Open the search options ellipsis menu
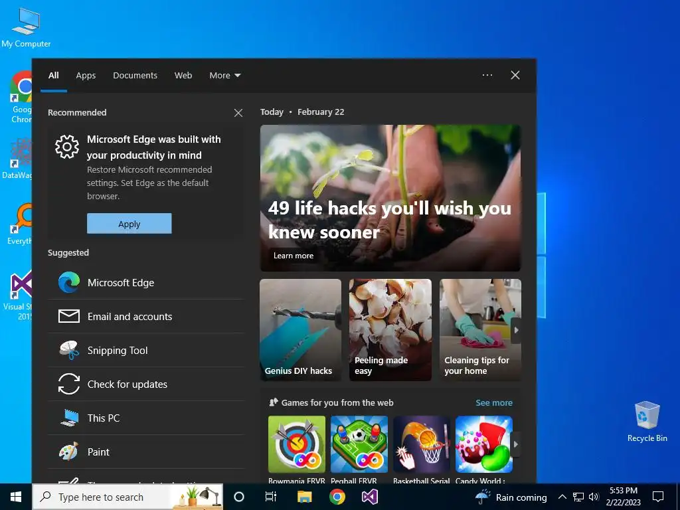 click(487, 75)
